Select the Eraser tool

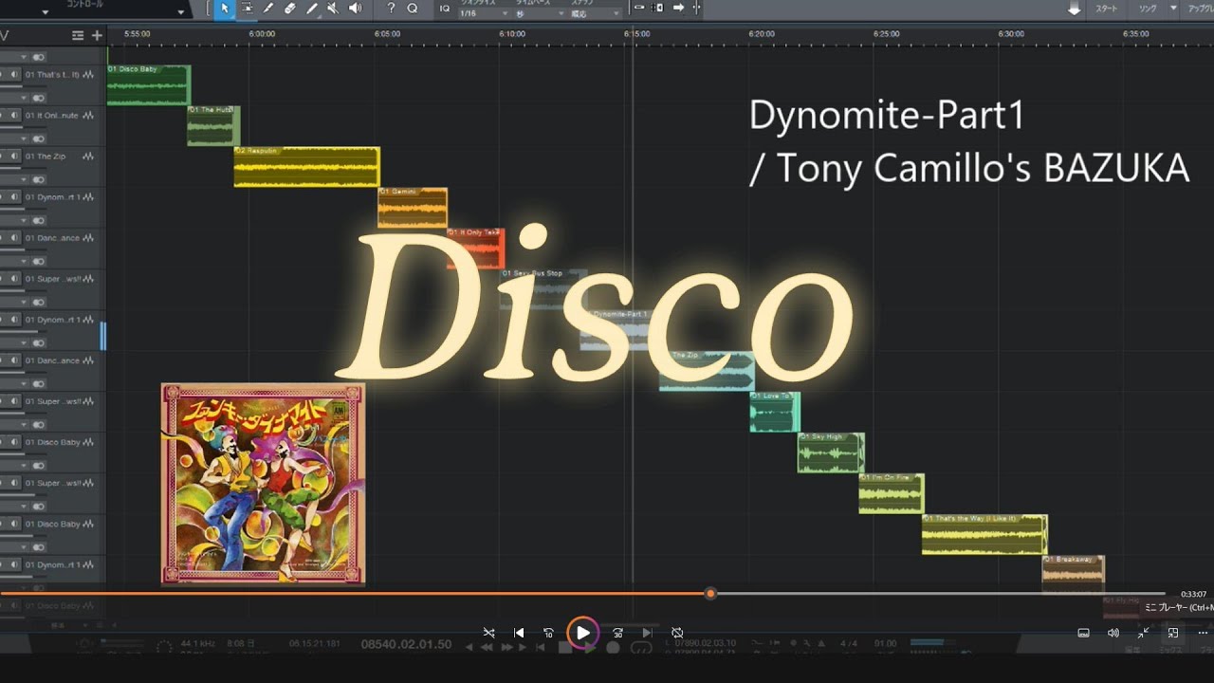point(290,9)
